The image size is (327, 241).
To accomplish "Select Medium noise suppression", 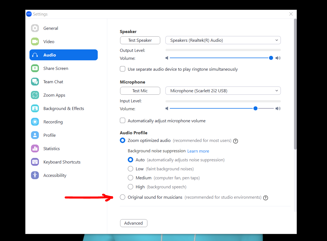I will pos(130,178).
